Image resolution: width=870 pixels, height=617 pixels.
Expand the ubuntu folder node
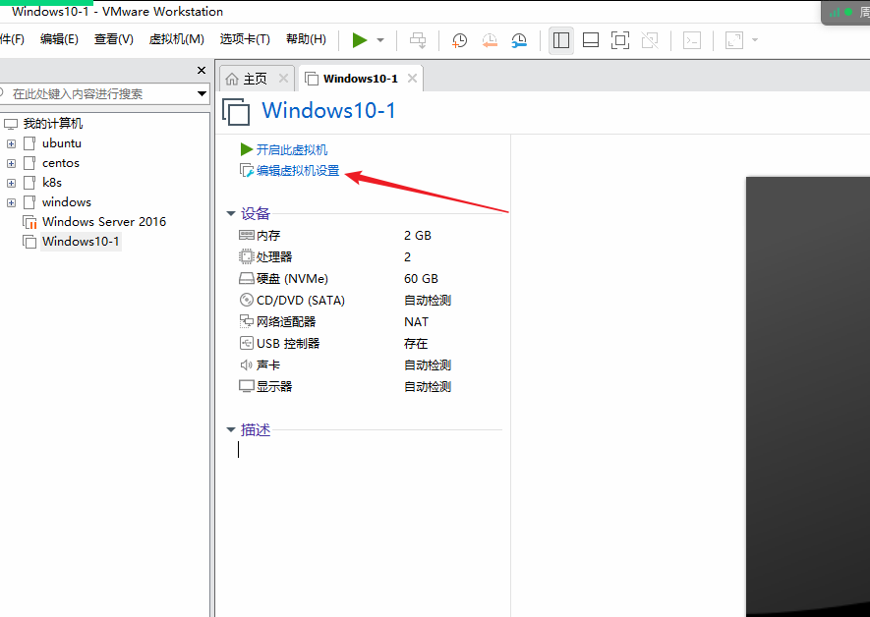(11, 143)
